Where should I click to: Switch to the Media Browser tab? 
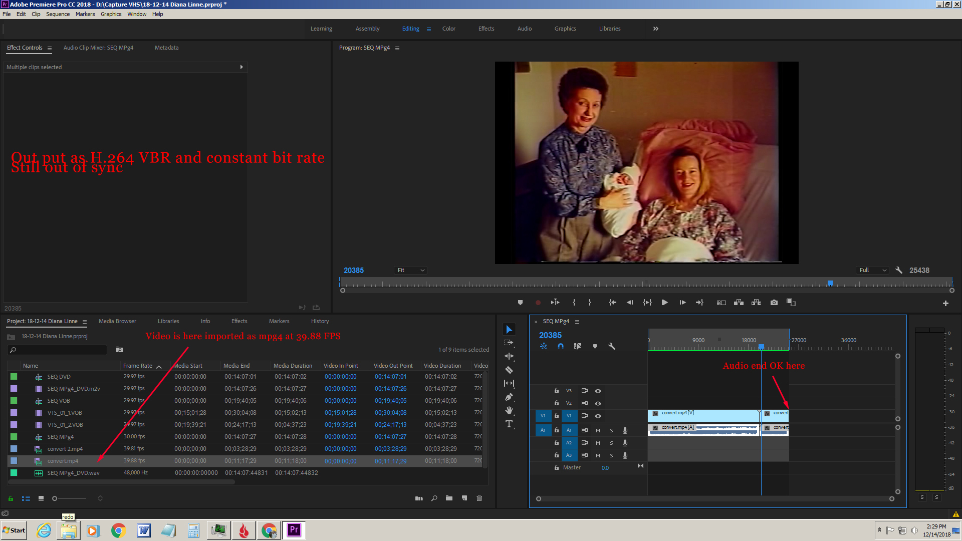pos(117,321)
